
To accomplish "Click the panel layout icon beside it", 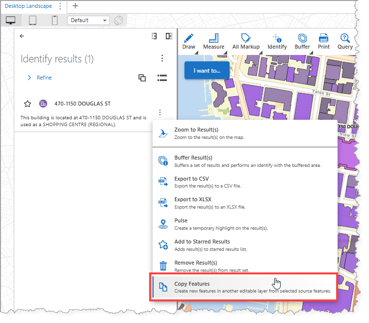I will click(x=169, y=36).
